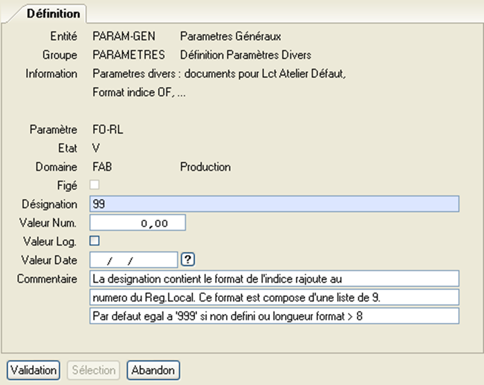This screenshot has width=484, height=385.
Task: Click the Désignation field containing 99
Action: pos(274,204)
